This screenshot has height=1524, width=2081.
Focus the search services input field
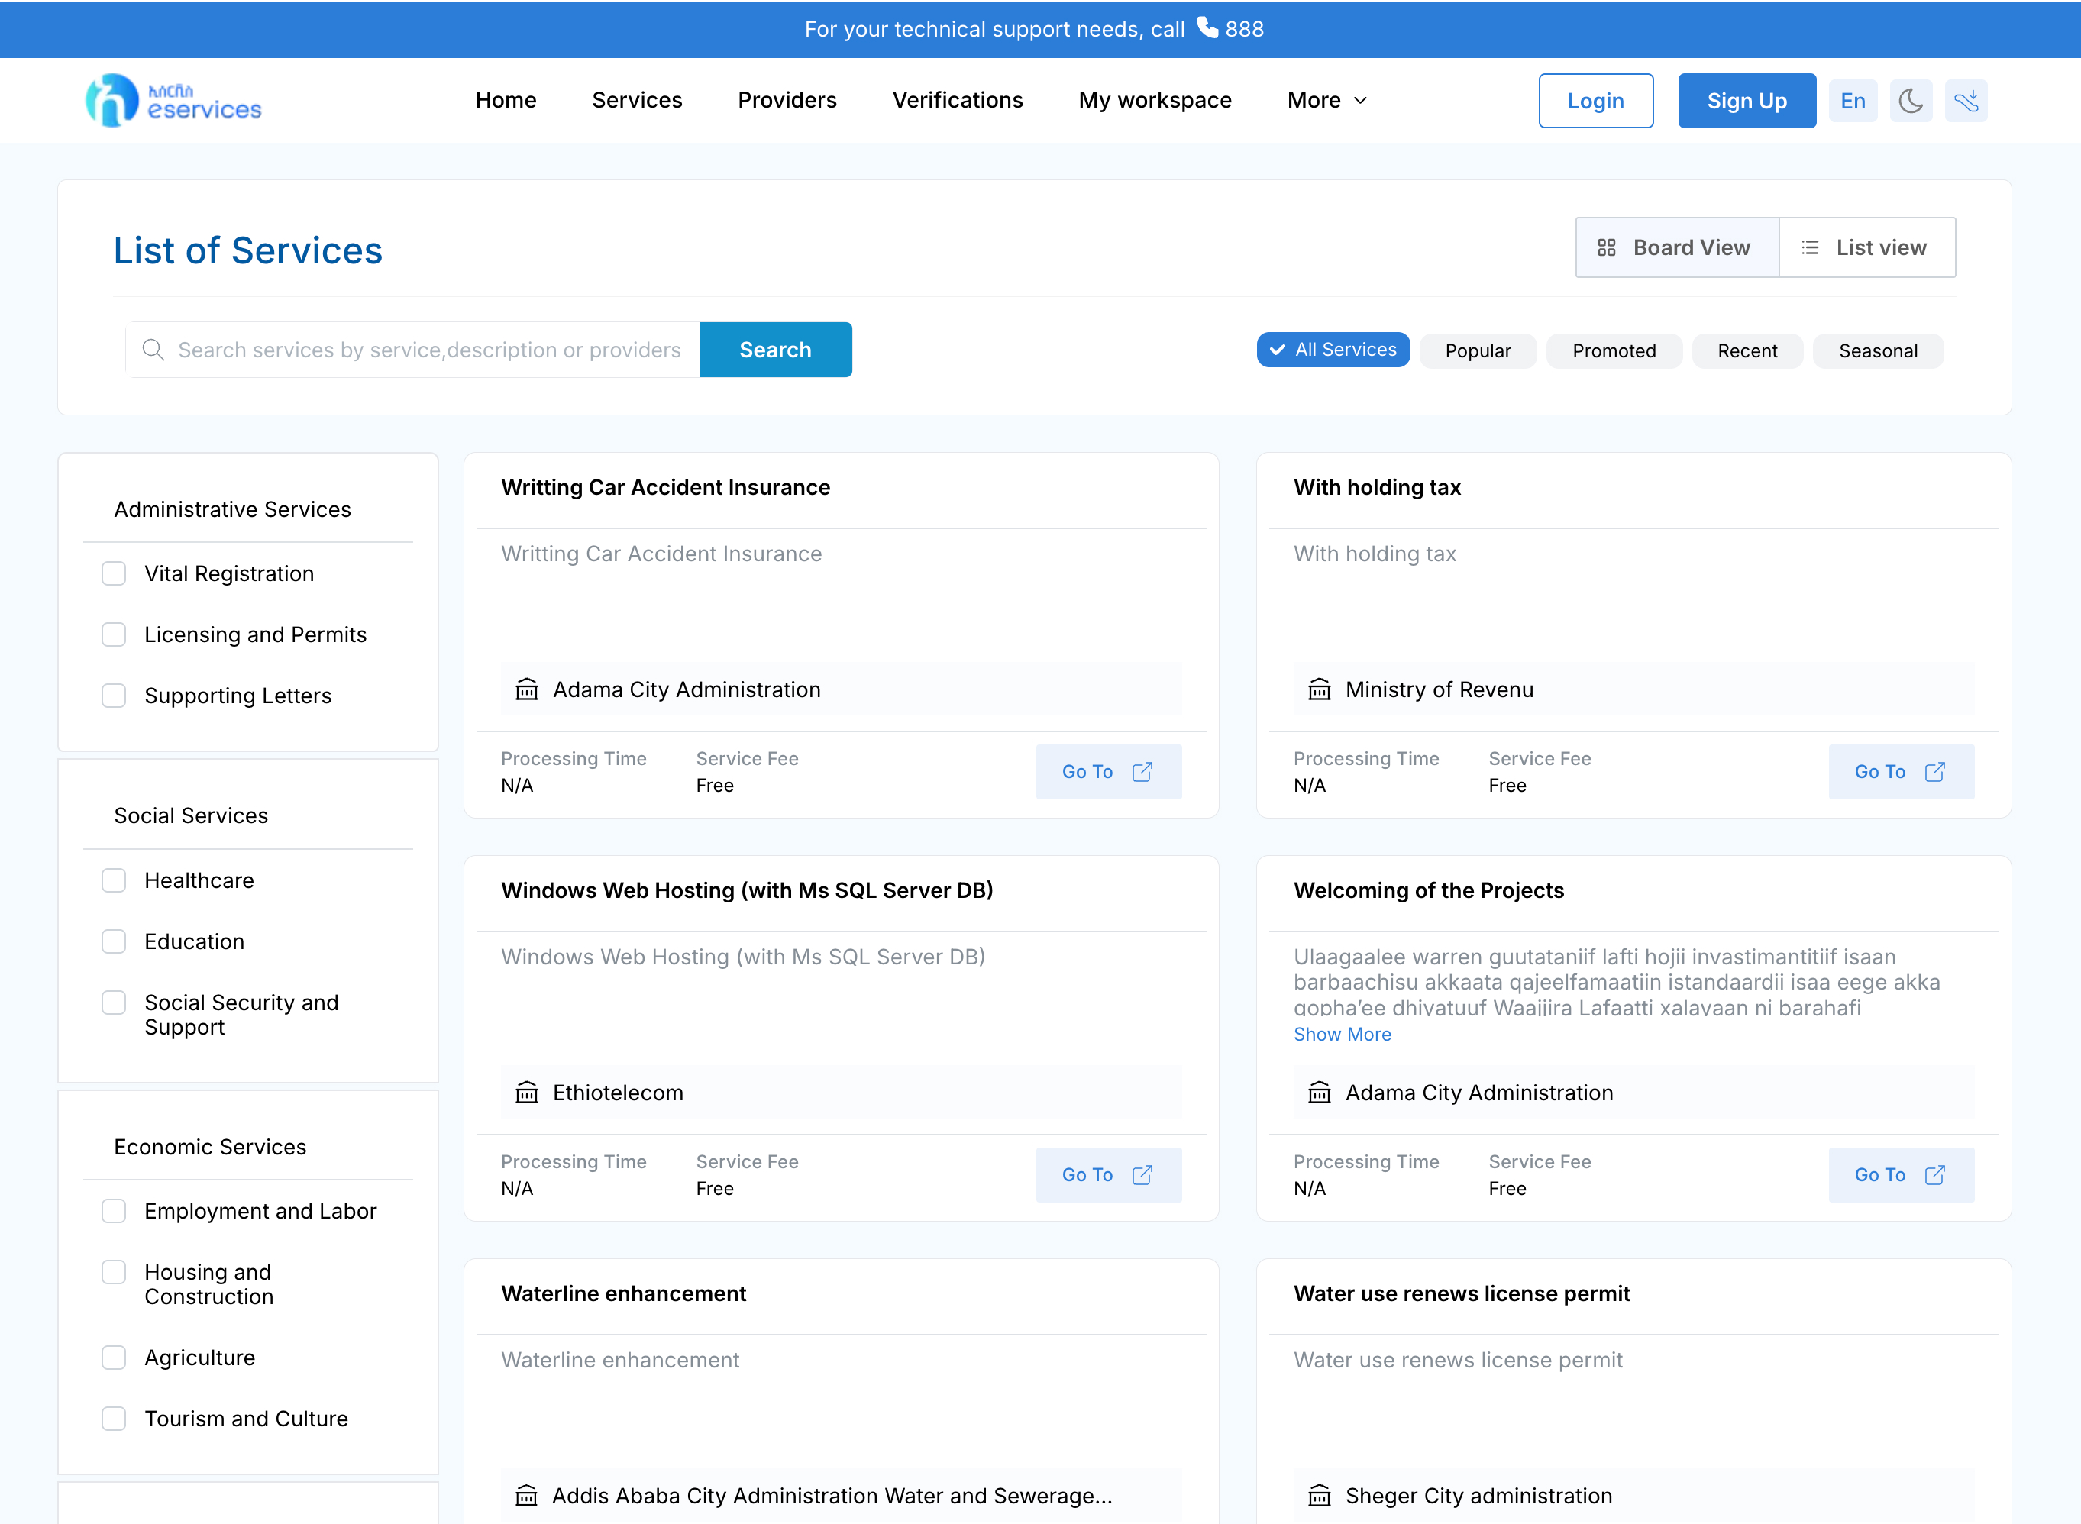coord(429,350)
